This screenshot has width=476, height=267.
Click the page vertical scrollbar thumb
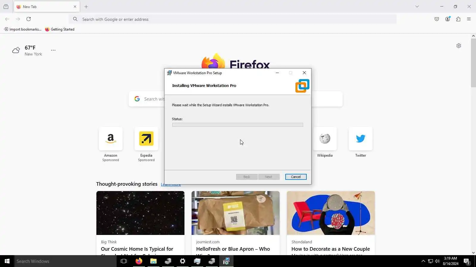[473, 63]
